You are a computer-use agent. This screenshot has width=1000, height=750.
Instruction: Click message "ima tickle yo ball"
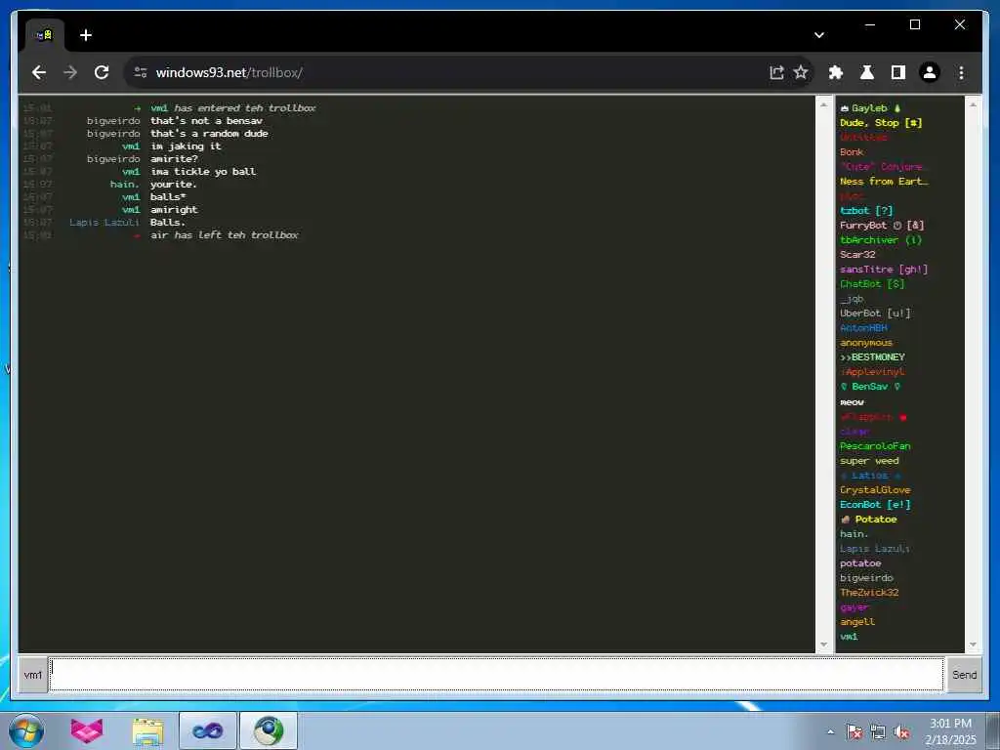203,172
